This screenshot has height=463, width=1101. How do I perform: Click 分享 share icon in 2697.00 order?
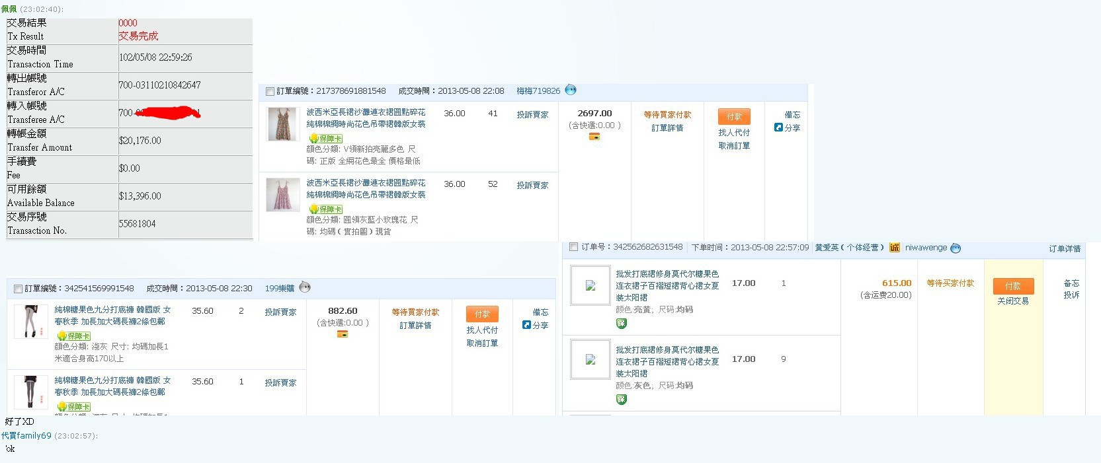(x=778, y=127)
